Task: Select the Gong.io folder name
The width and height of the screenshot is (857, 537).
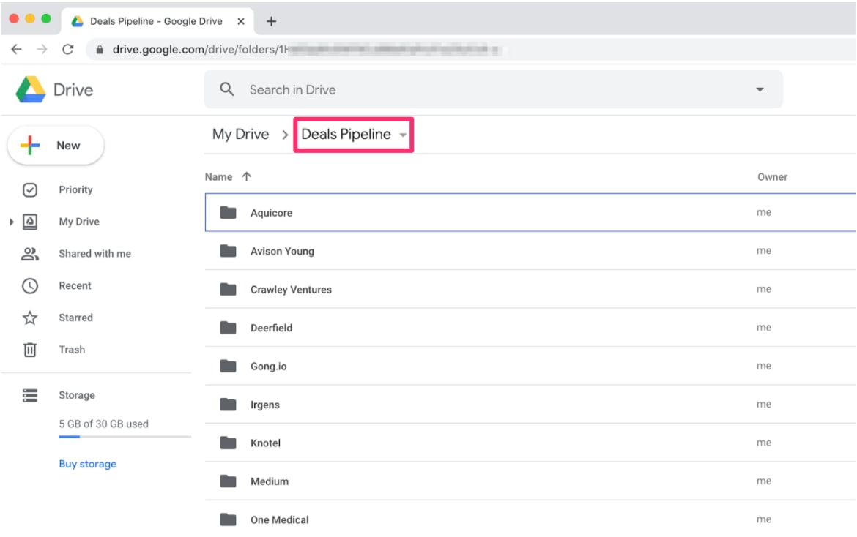Action: click(x=268, y=367)
